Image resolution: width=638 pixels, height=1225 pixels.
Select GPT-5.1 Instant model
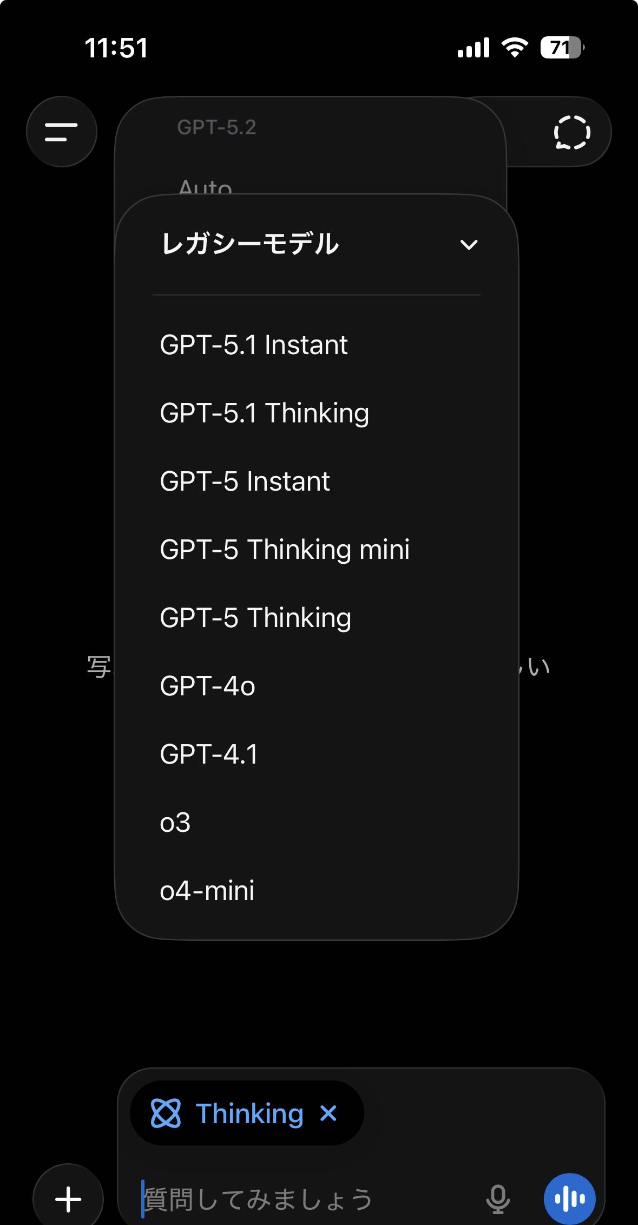pyautogui.click(x=254, y=345)
